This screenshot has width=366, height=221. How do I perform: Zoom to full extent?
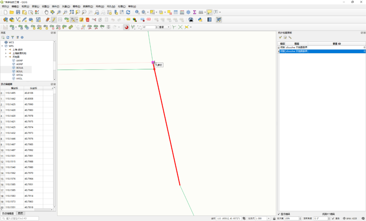point(72,12)
